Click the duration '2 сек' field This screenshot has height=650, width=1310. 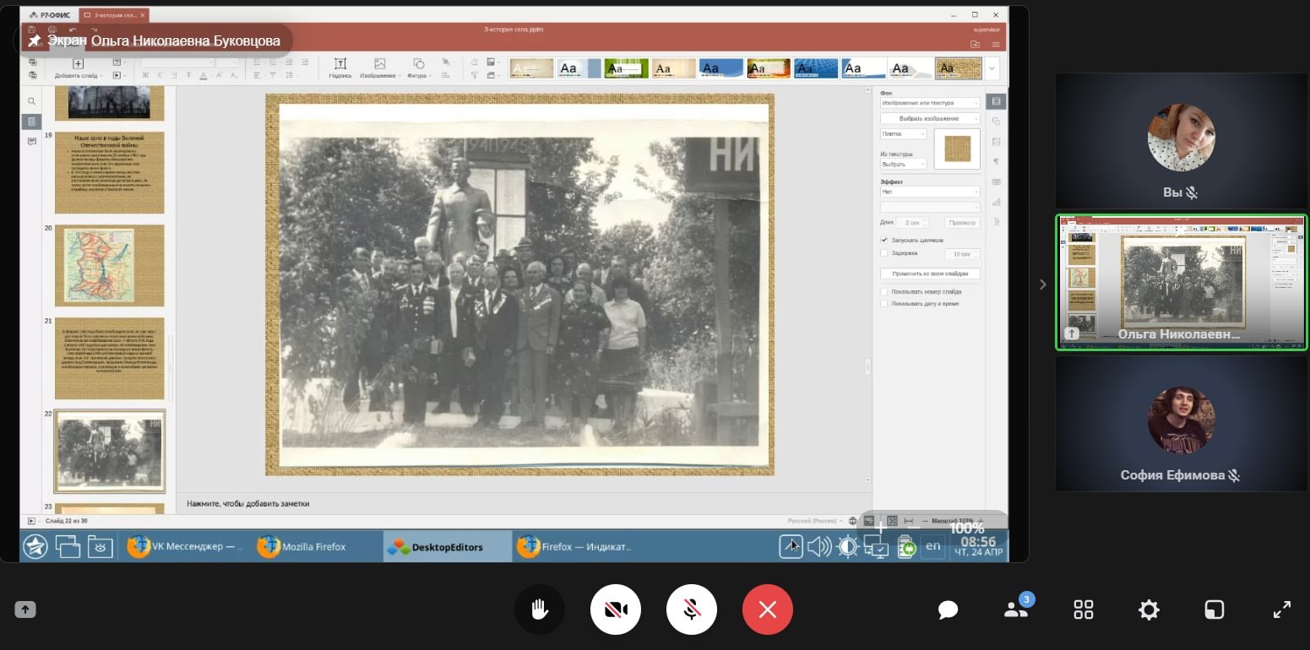[x=913, y=223]
